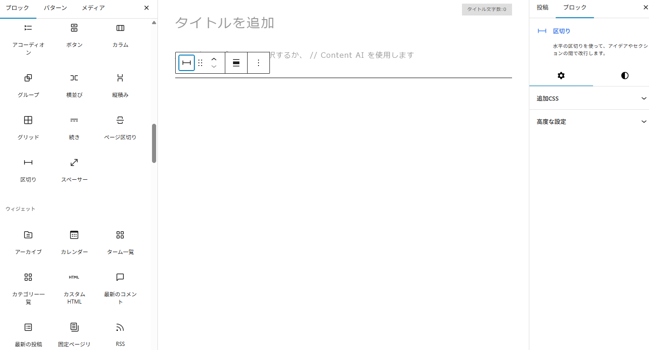Change separator alignment in block toolbar
The width and height of the screenshot is (649, 350).
click(x=236, y=63)
